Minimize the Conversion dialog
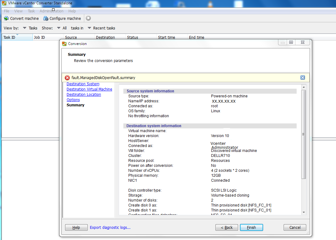 (x=283, y=42)
